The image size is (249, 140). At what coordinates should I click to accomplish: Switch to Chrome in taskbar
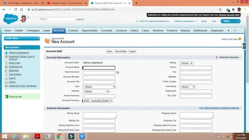click(x=60, y=136)
